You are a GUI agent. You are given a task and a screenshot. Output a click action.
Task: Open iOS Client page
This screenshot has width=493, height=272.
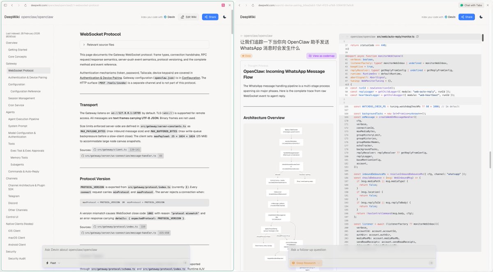pyautogui.click(x=14, y=231)
